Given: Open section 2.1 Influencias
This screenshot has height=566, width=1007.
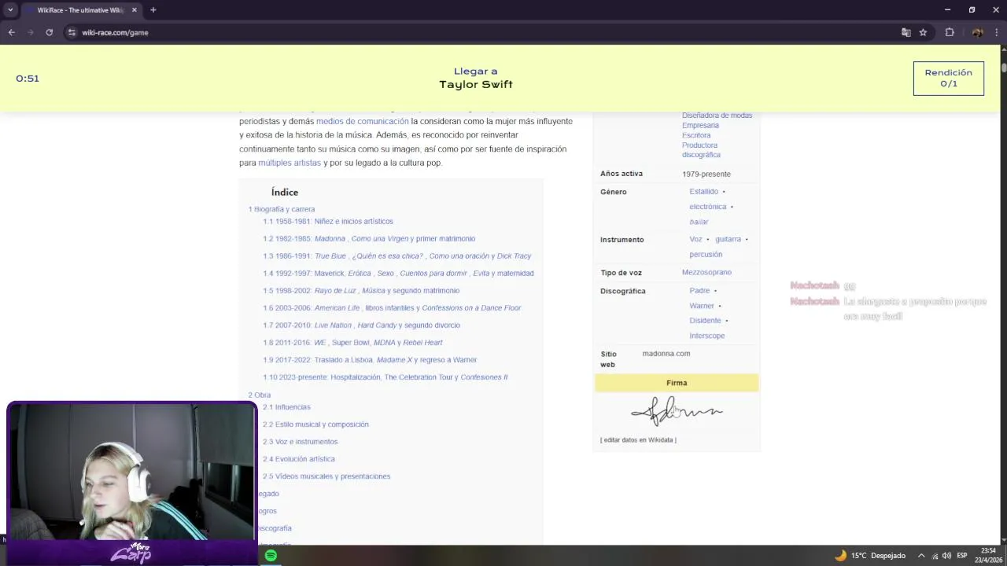Looking at the screenshot, I should point(286,407).
